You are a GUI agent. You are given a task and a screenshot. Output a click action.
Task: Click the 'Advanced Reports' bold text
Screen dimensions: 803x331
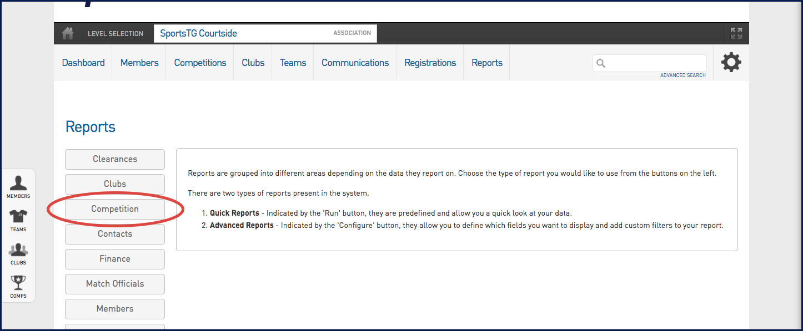(242, 226)
